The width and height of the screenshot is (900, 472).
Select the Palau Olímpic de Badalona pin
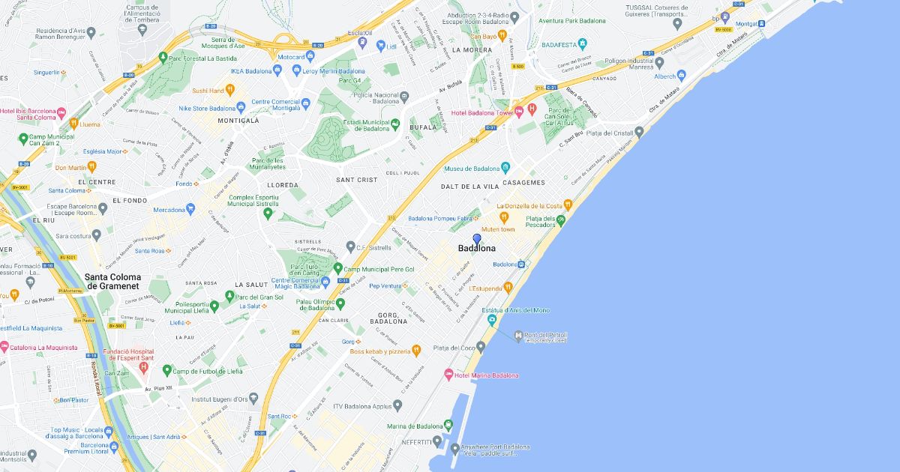(x=340, y=303)
